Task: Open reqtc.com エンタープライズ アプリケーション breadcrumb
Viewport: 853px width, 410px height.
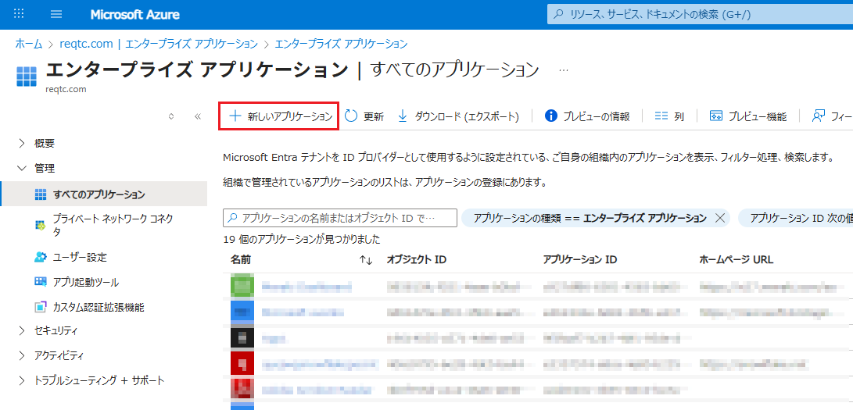Action: [158, 44]
